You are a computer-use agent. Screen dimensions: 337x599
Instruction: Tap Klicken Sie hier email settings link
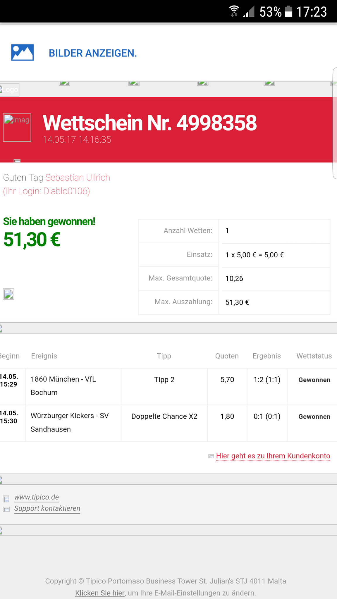pyautogui.click(x=100, y=593)
